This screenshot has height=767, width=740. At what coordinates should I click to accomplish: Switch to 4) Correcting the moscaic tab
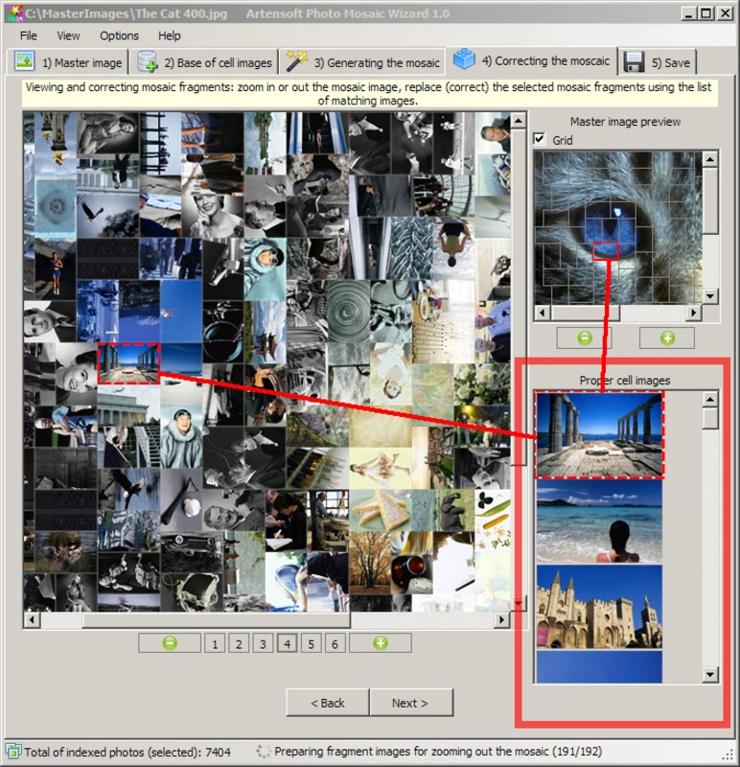point(531,60)
